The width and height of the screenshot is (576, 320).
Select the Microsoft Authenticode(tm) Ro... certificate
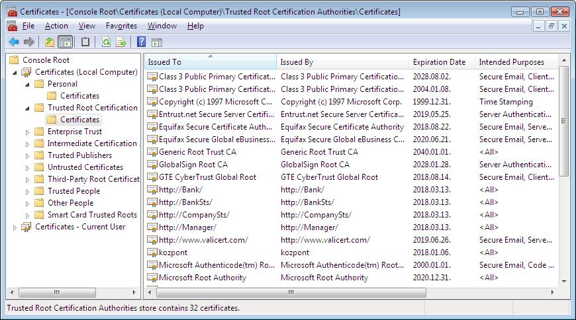click(216, 265)
